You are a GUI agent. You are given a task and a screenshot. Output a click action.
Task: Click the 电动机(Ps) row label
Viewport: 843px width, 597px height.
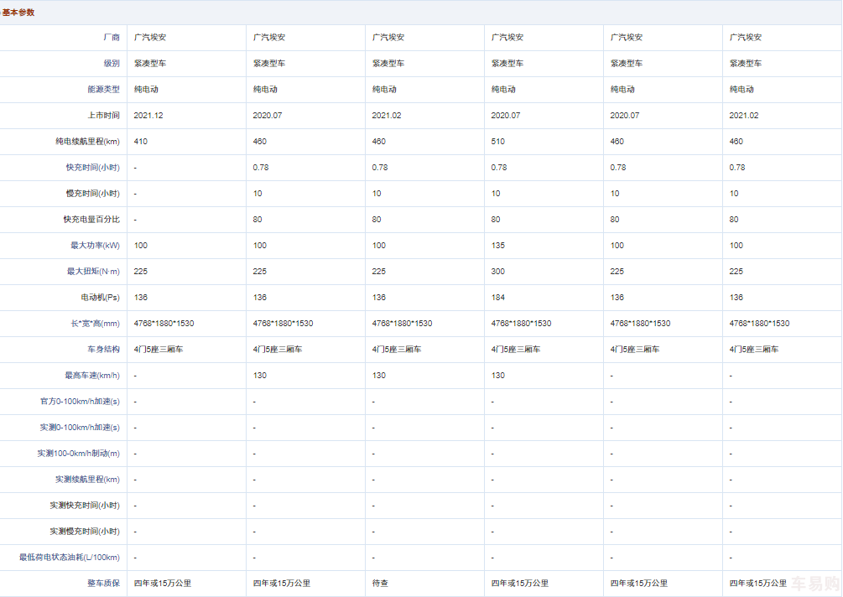[100, 297]
